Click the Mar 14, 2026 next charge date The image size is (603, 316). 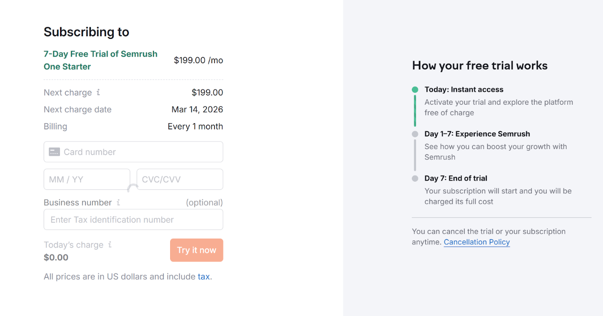197,110
